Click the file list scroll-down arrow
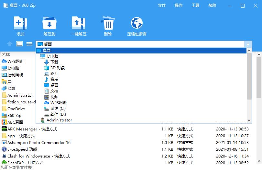This screenshot has width=262, height=172. [259, 161]
